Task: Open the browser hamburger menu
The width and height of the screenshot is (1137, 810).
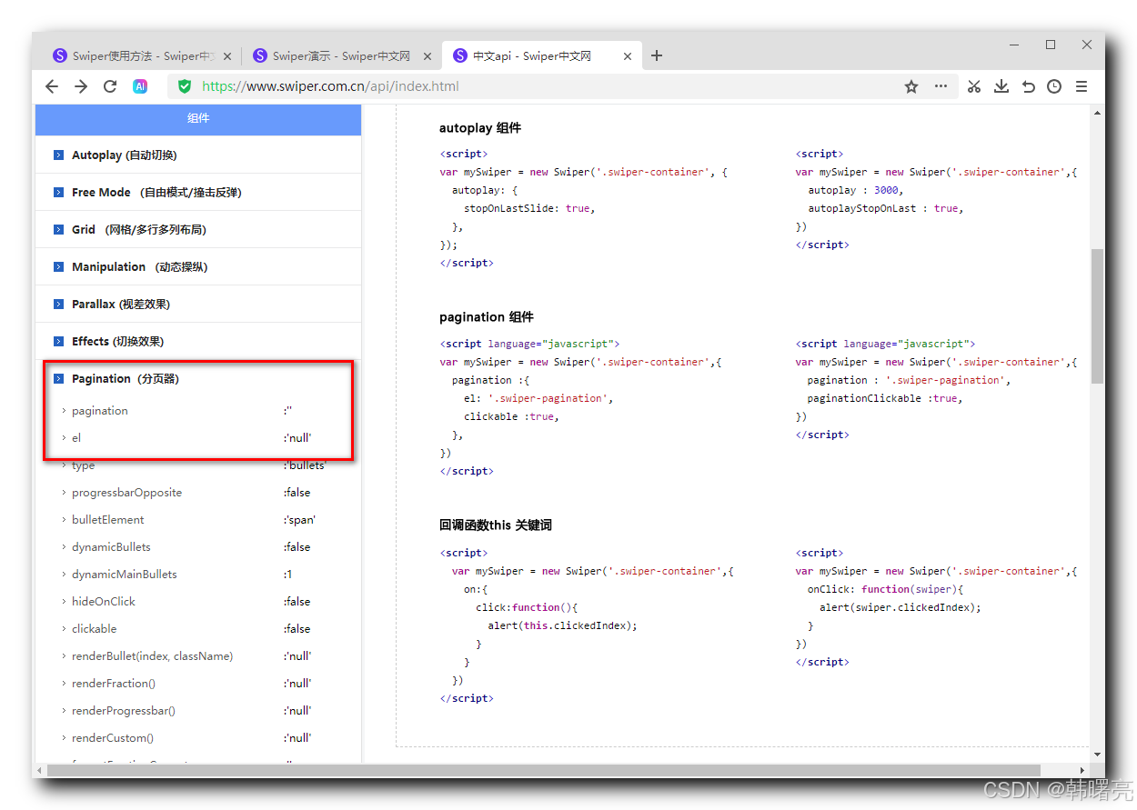Action: (x=1082, y=86)
